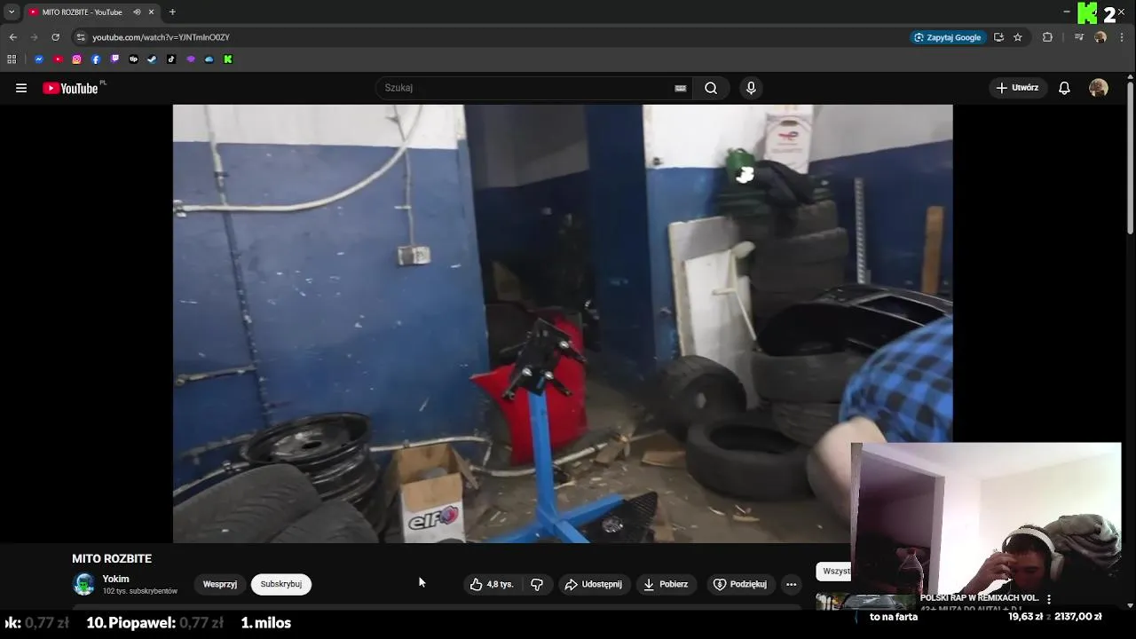Open the cloud bookmark icon
Viewport: 1136px width, 639px height.
209,59
